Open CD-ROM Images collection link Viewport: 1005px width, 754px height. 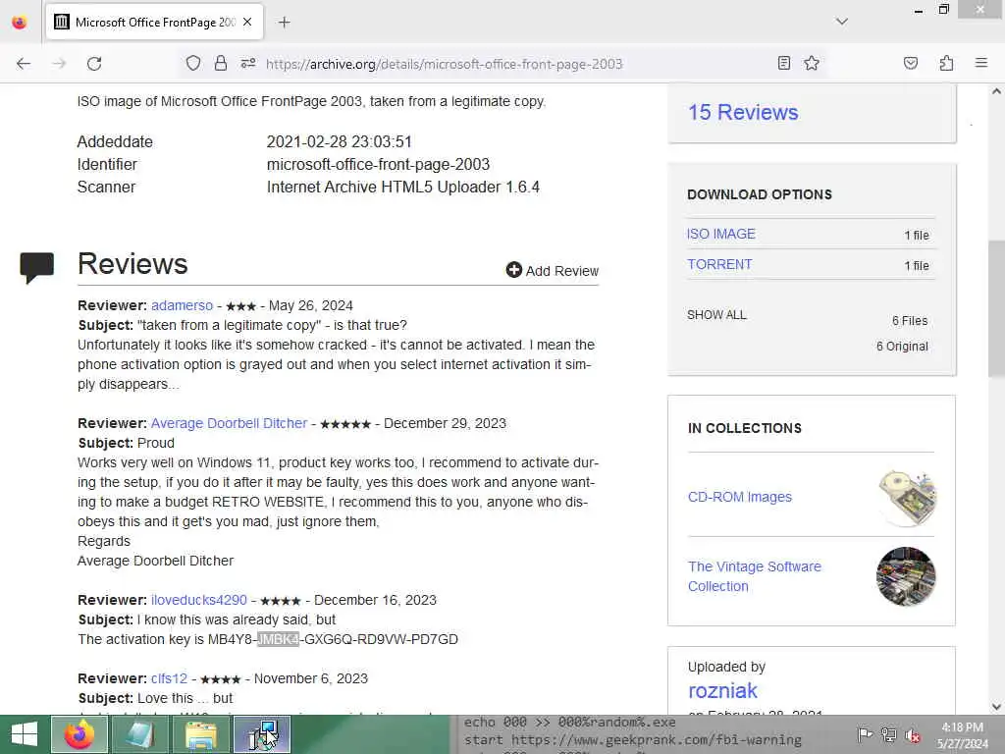tap(740, 497)
